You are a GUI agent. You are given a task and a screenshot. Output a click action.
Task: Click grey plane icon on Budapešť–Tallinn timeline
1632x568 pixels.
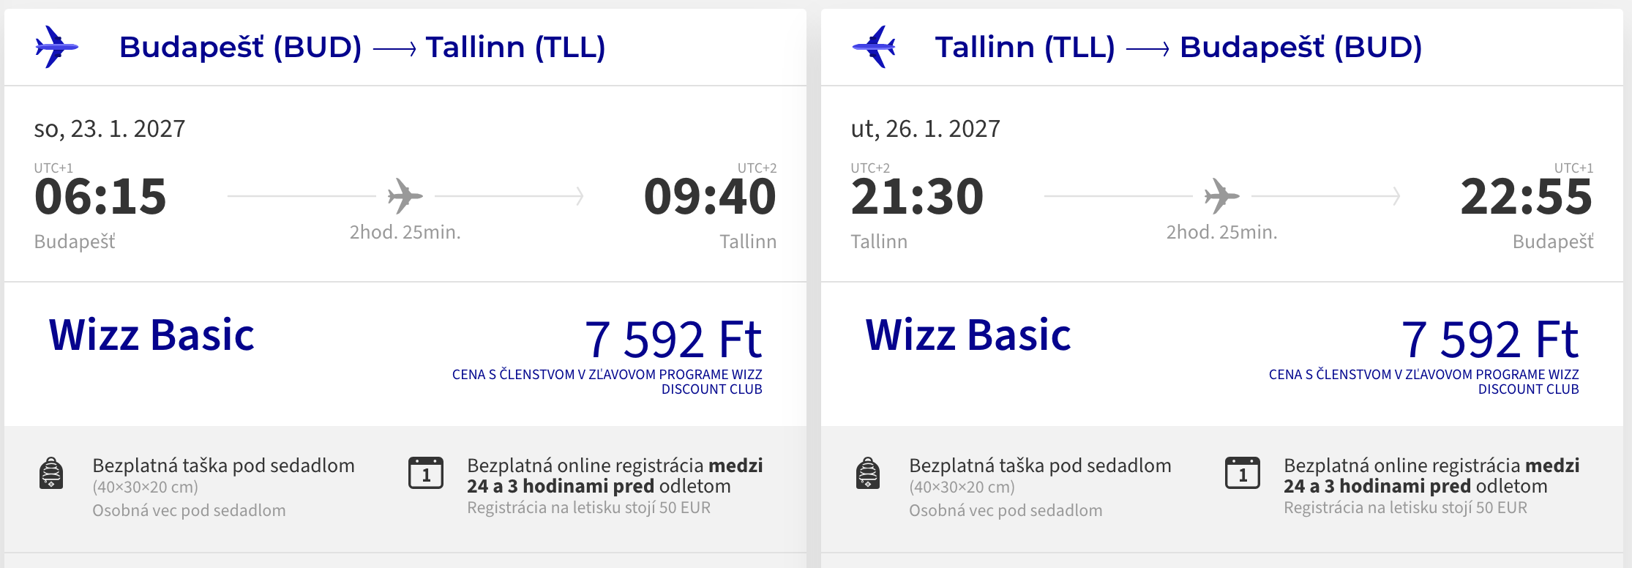tap(405, 196)
